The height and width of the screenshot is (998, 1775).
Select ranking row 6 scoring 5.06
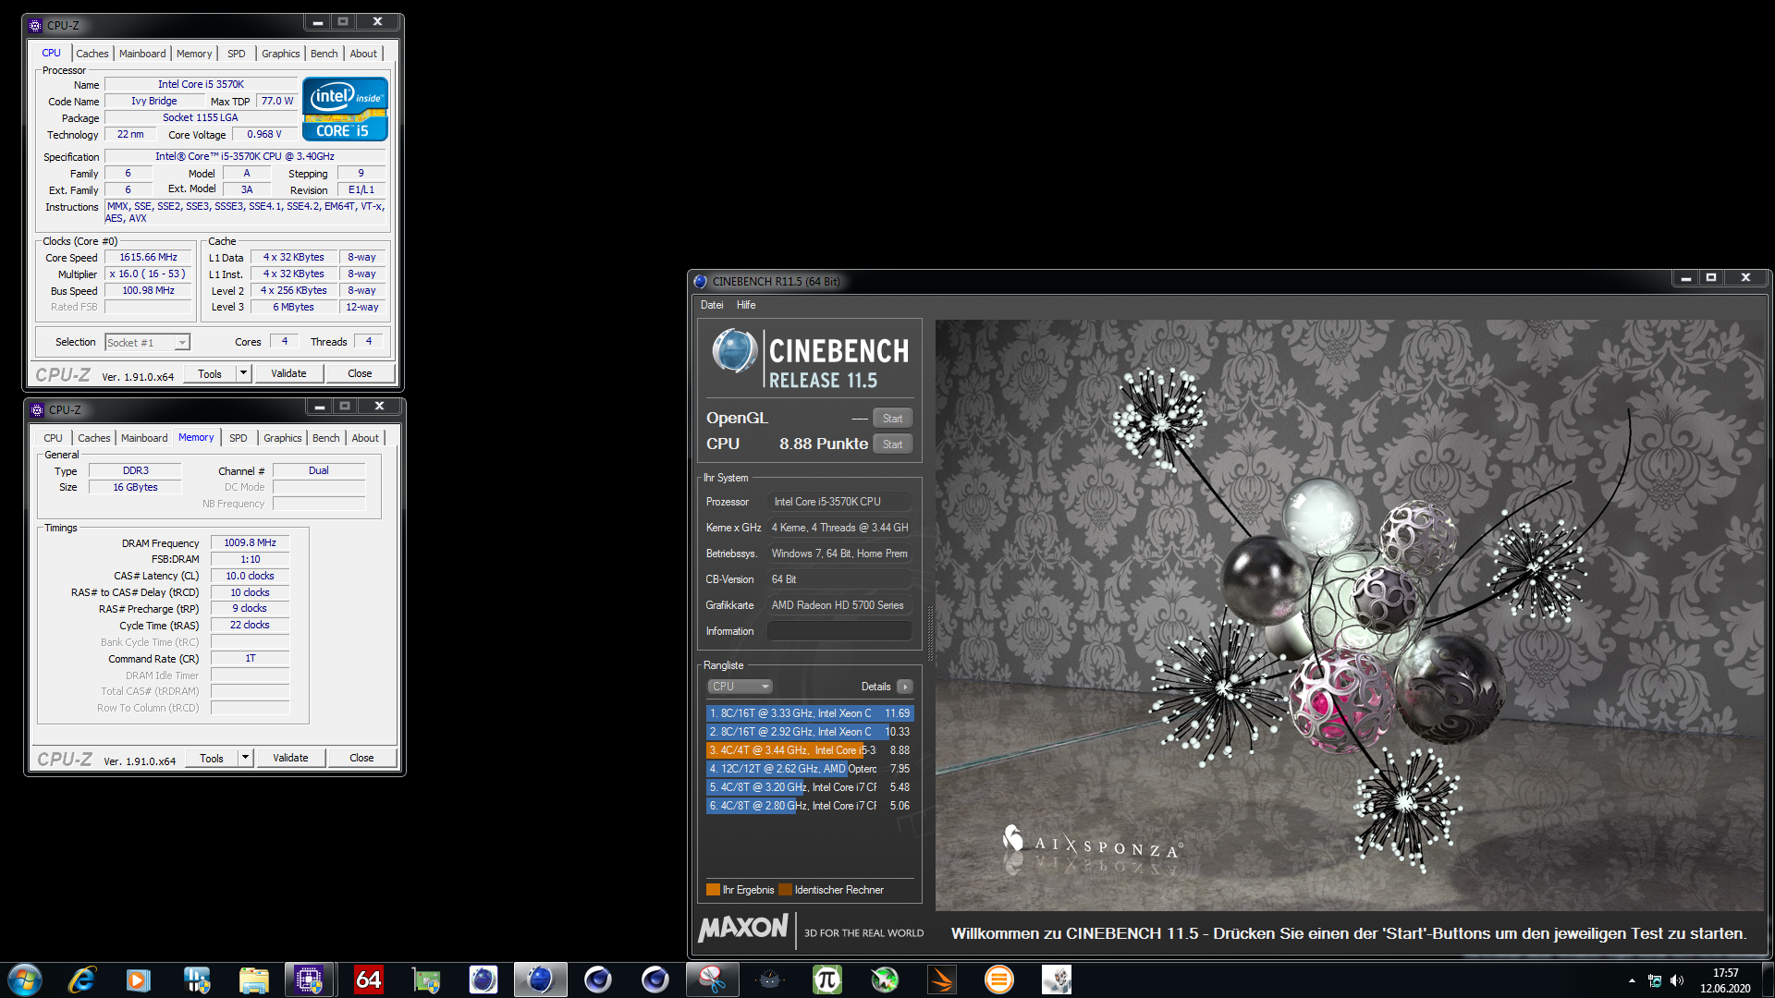[810, 806]
